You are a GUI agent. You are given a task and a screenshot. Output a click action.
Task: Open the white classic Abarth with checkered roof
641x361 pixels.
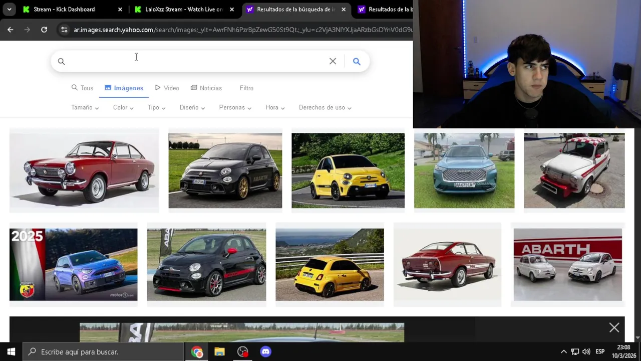(574, 170)
